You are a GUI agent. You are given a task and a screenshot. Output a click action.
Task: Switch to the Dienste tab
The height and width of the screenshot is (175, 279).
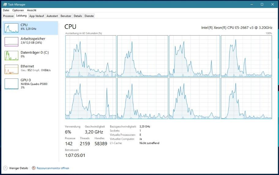point(89,16)
